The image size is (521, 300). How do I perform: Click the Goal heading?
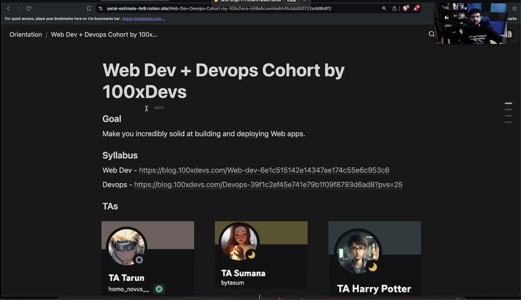112,119
